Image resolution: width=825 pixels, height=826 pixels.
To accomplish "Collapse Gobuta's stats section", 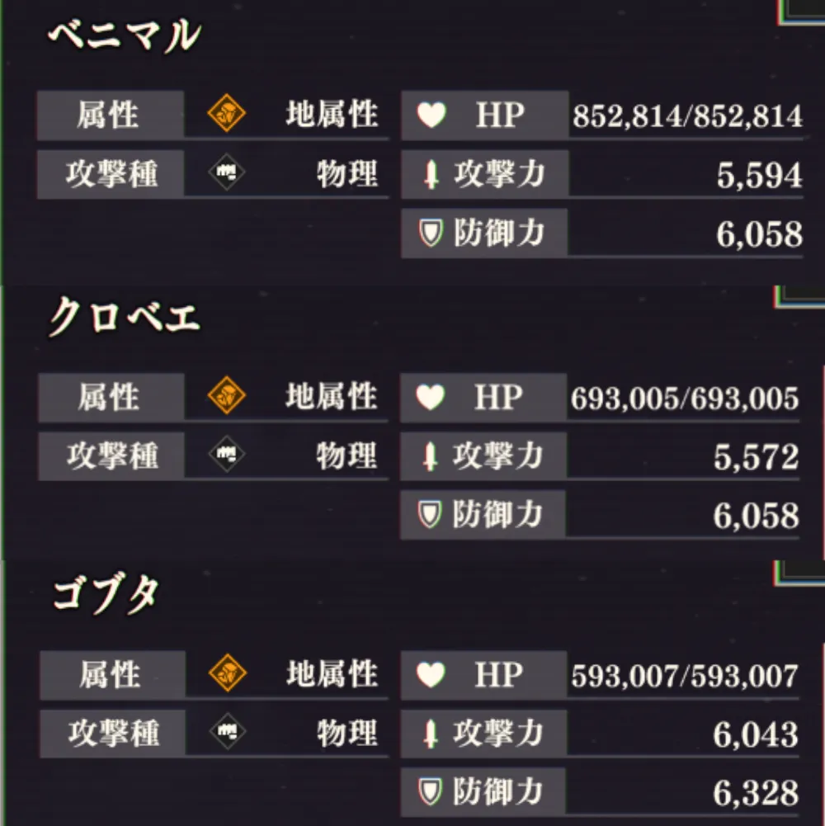I will coord(103,594).
